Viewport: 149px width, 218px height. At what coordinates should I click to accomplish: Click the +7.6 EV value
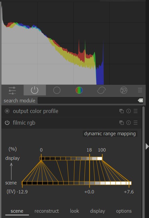point(129,192)
